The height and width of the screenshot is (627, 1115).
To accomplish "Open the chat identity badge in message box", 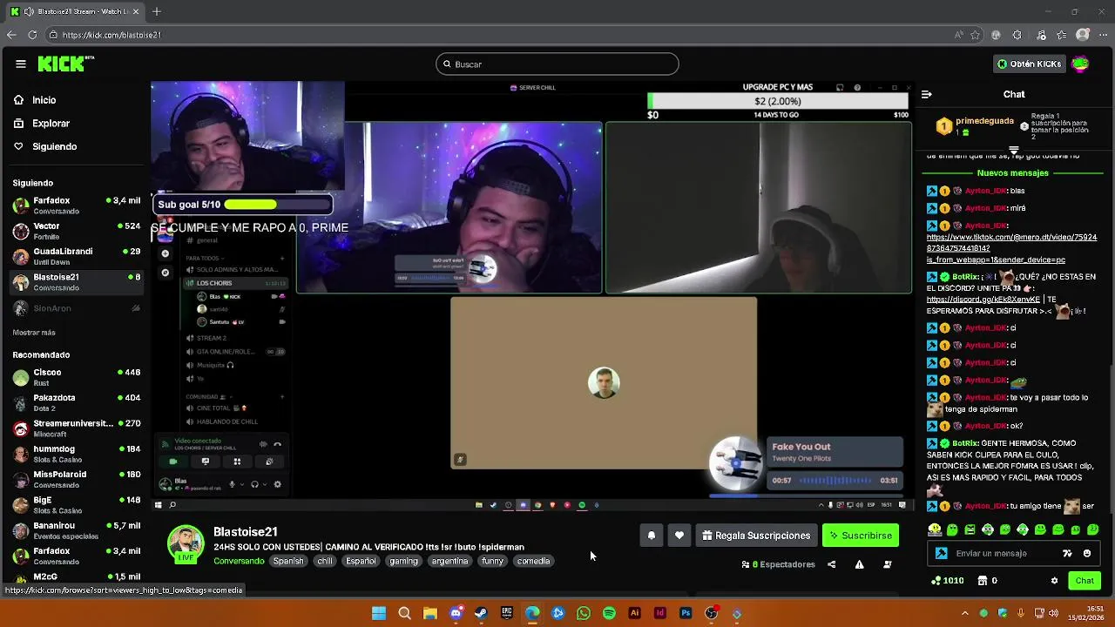I will (x=942, y=553).
